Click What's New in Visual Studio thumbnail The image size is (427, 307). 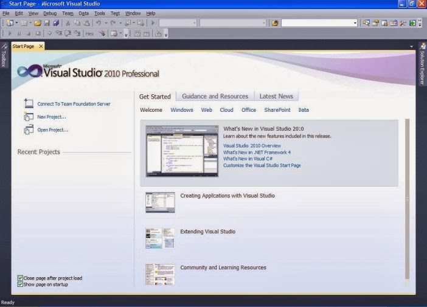tap(182, 151)
